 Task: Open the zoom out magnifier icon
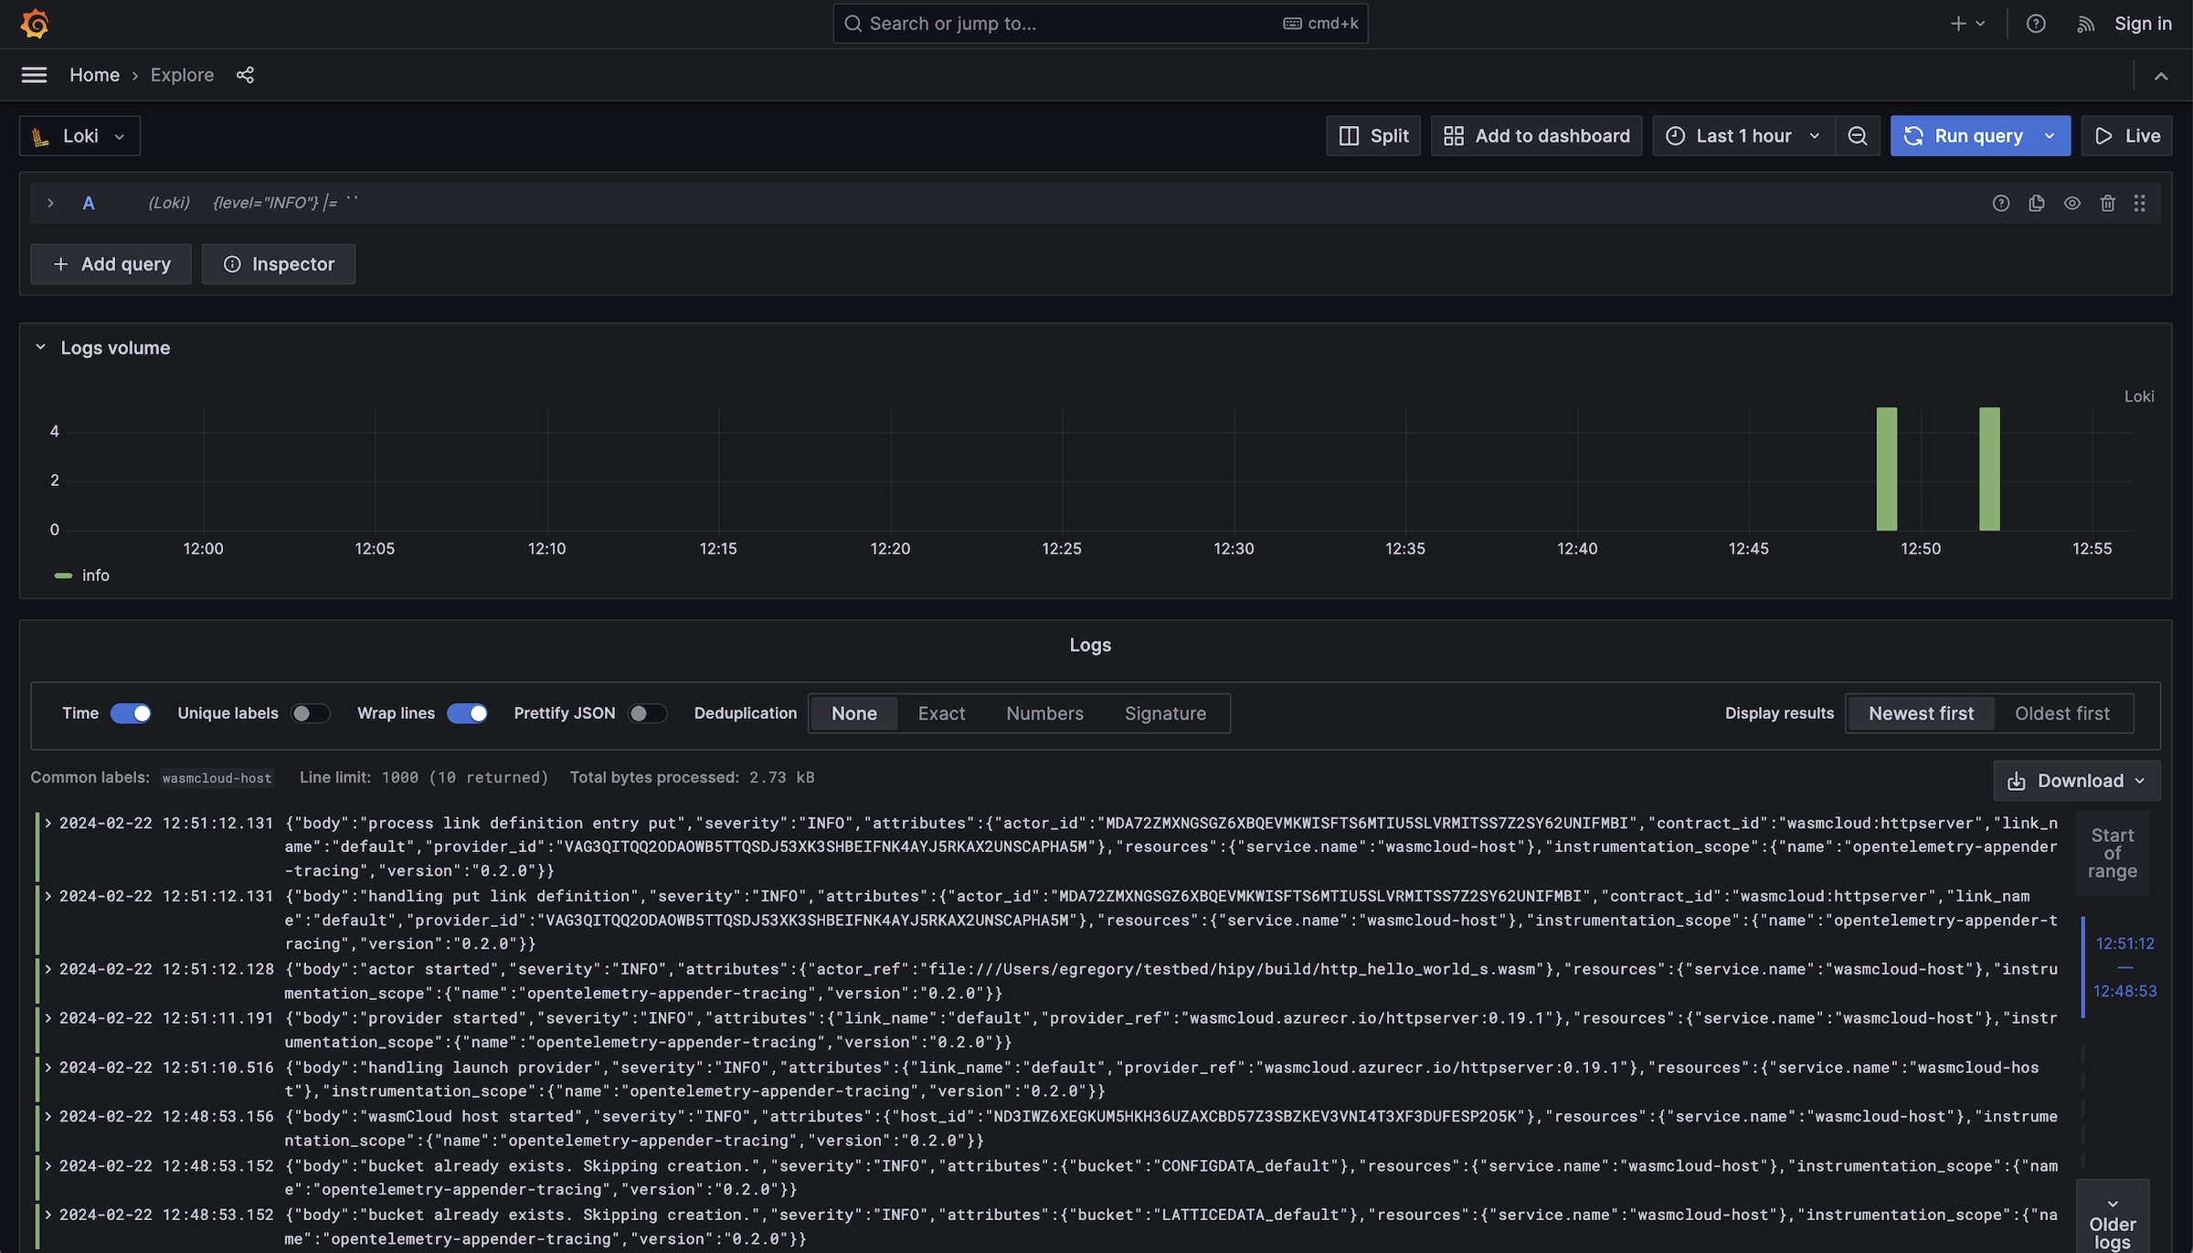coord(1858,135)
